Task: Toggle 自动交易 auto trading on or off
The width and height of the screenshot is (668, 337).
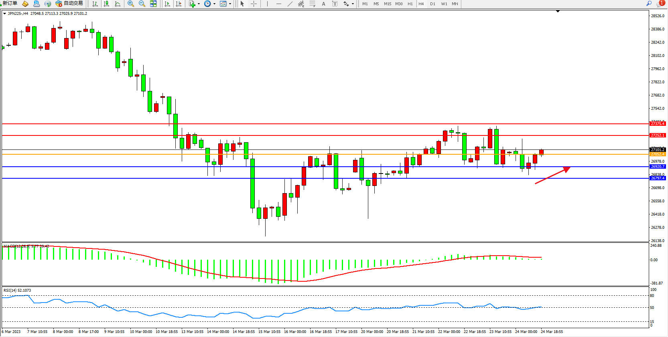Action: tap(69, 4)
